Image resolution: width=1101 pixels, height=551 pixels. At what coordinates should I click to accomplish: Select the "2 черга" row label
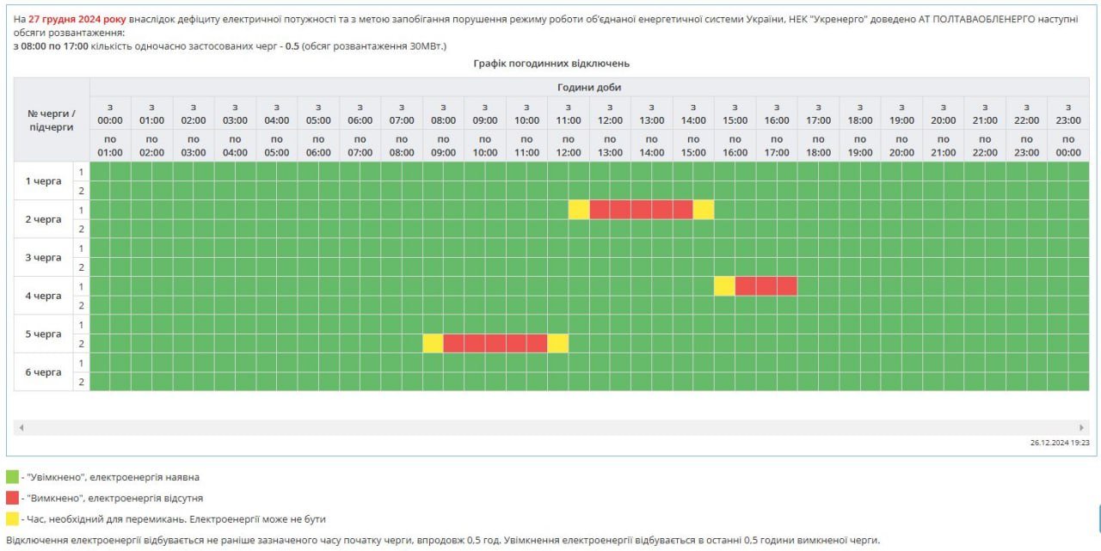click(x=43, y=219)
